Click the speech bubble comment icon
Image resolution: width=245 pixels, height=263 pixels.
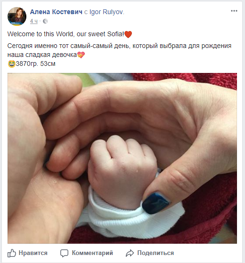point(65,253)
